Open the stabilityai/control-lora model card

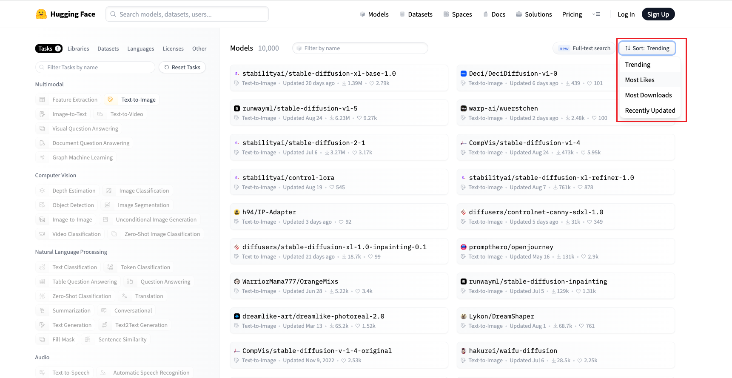click(x=339, y=182)
